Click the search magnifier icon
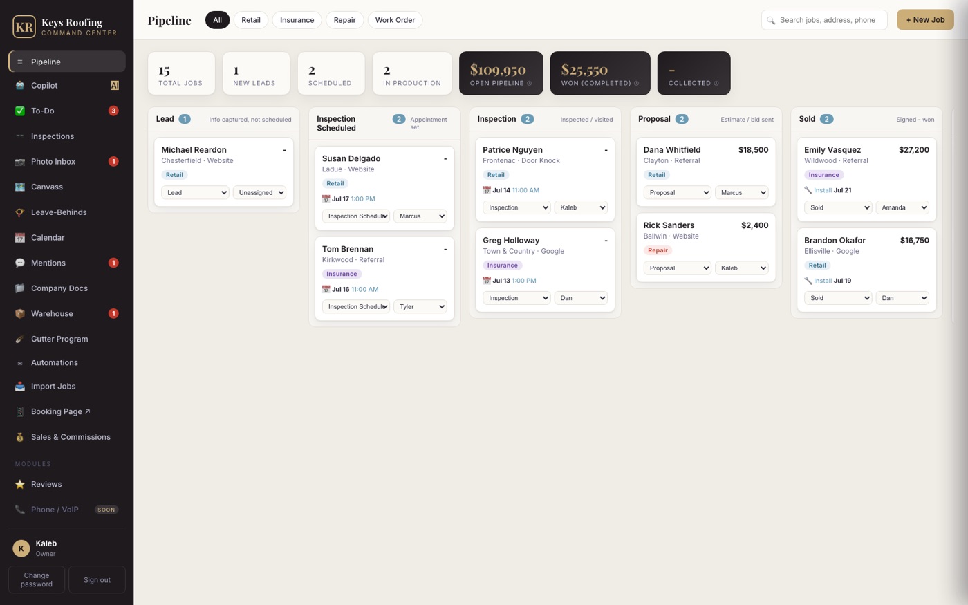968x605 pixels. tap(772, 21)
